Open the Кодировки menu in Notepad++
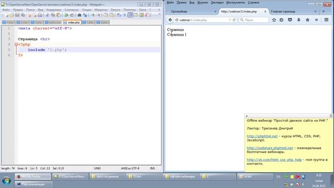Viewport: 334px width, 188px height. (x=54, y=10)
